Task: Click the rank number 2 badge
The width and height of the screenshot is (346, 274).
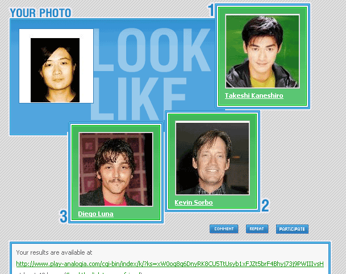Action: pos(265,206)
